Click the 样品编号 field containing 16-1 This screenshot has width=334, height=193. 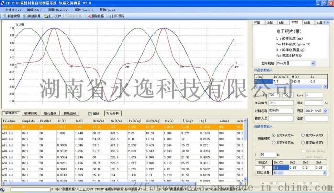click(281, 103)
